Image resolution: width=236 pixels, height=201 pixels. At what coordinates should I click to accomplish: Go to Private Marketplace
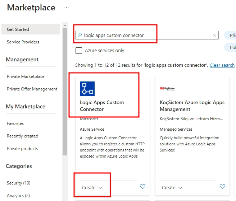(26, 76)
